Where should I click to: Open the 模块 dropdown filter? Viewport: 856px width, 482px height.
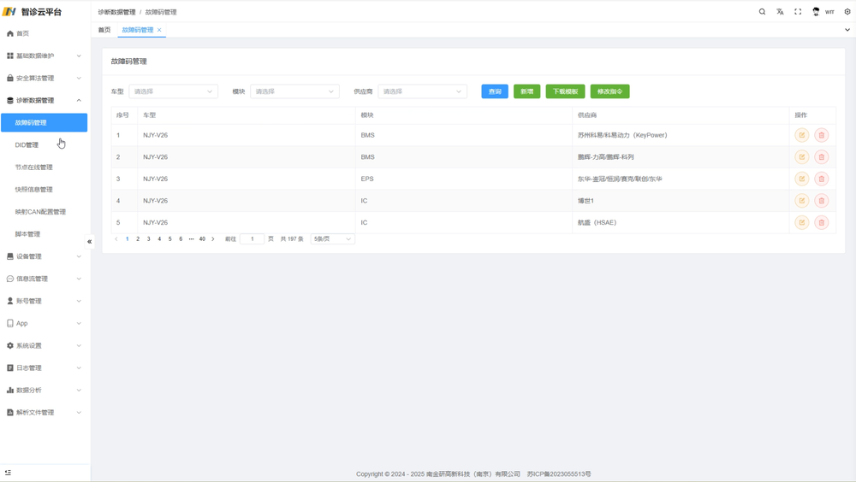coord(294,91)
